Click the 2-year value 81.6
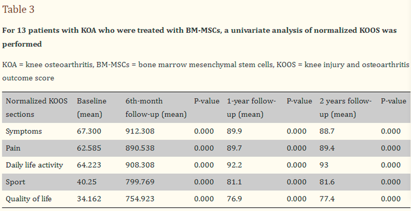The height and width of the screenshot is (211, 411). pos(327,182)
